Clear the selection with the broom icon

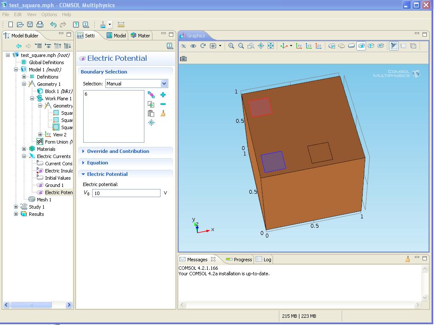[x=163, y=113]
